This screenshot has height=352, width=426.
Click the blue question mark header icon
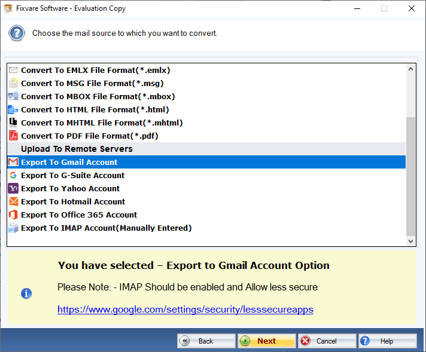click(17, 33)
